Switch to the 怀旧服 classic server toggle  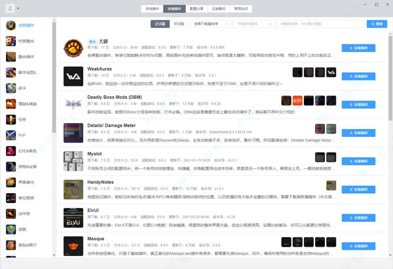tap(179, 24)
